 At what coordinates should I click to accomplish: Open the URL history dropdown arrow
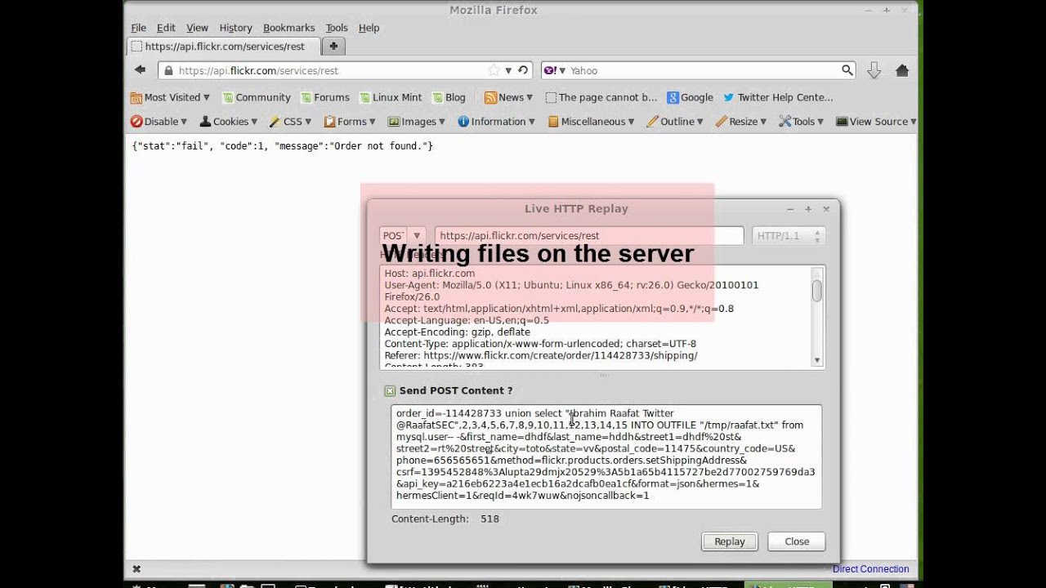[508, 71]
